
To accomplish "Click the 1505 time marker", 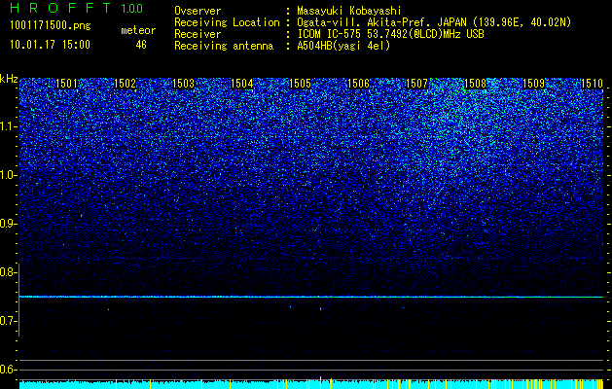I will (300, 84).
